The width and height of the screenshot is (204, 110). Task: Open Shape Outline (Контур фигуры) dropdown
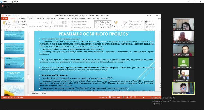pos(135,24)
